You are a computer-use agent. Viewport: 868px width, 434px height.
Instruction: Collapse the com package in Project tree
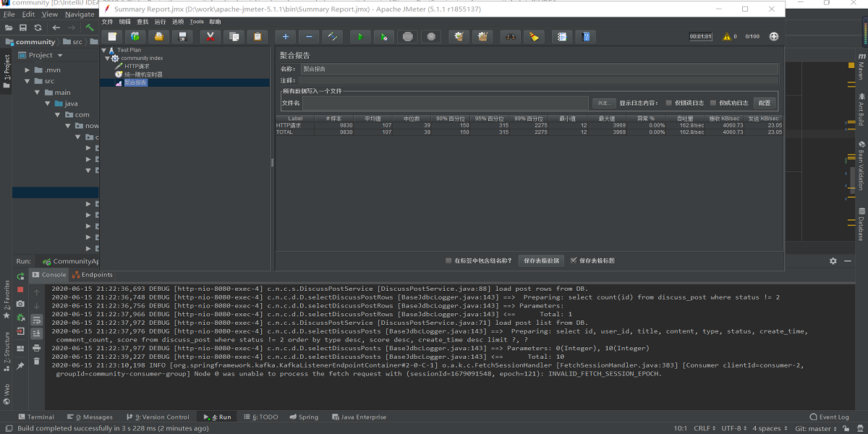tap(58, 114)
